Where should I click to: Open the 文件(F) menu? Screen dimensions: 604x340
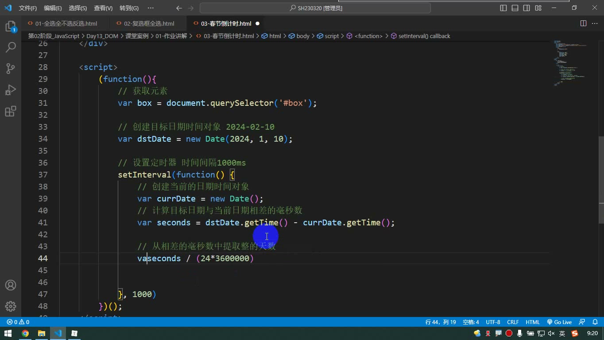[x=28, y=8]
